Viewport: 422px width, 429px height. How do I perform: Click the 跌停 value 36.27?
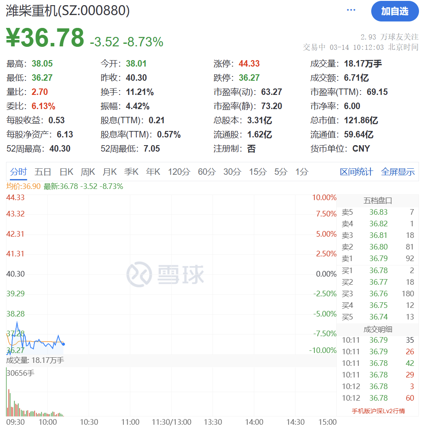pyautogui.click(x=249, y=78)
